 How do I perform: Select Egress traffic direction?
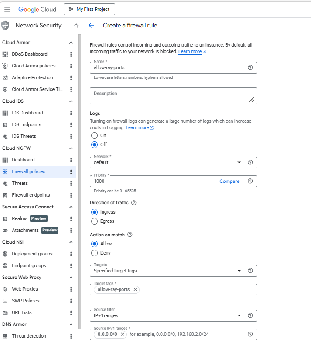coord(95,221)
